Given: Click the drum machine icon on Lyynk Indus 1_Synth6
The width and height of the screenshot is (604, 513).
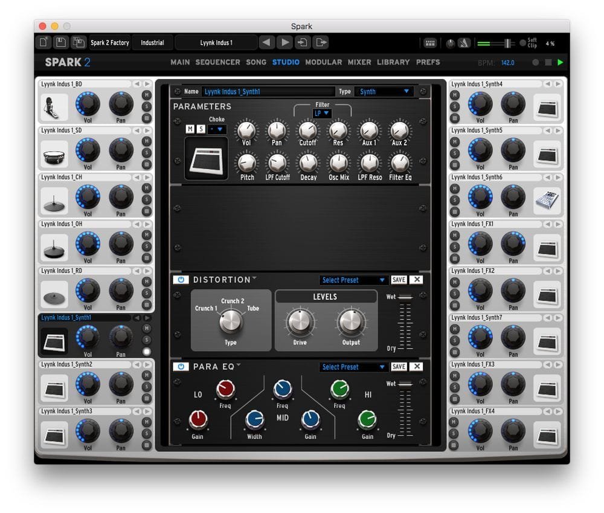Looking at the screenshot, I should click(x=548, y=199).
